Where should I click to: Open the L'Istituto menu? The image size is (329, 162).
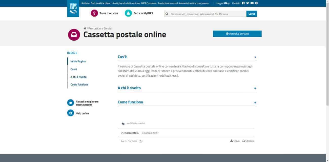(x=85, y=3)
